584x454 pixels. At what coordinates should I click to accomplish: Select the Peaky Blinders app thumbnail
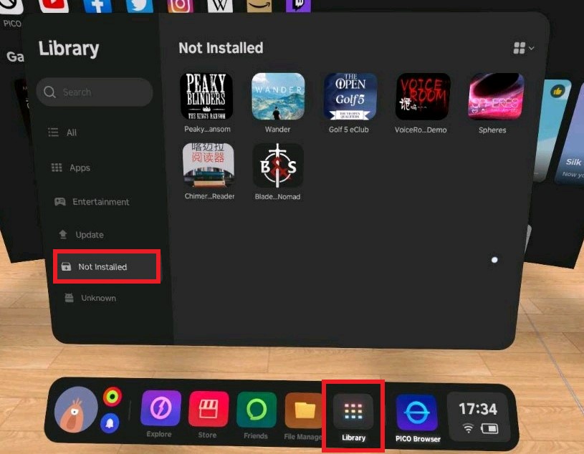pos(206,97)
